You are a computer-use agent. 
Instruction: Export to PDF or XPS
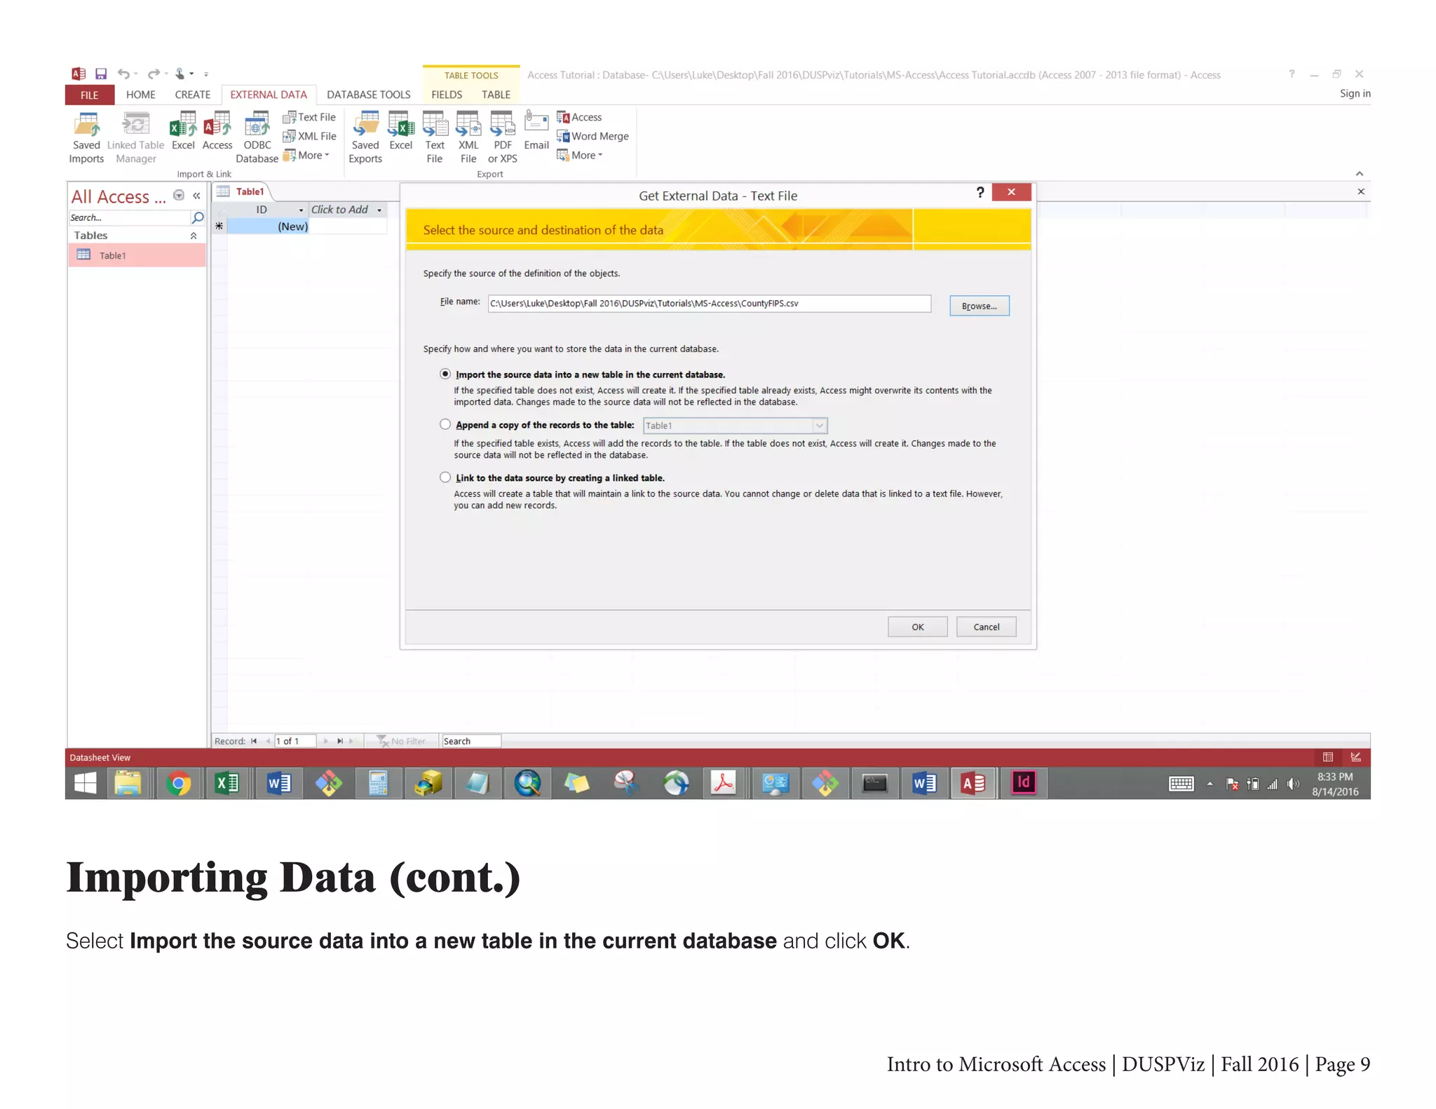(503, 138)
